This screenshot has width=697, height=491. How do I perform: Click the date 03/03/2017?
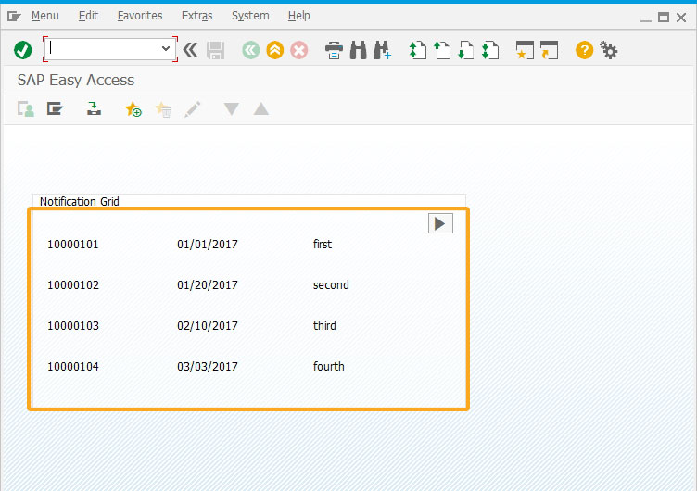207,367
